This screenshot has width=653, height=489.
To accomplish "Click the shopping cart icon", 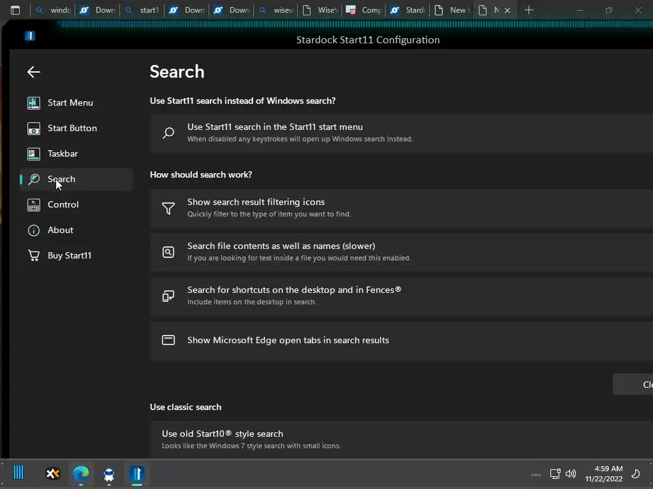I will click(34, 255).
